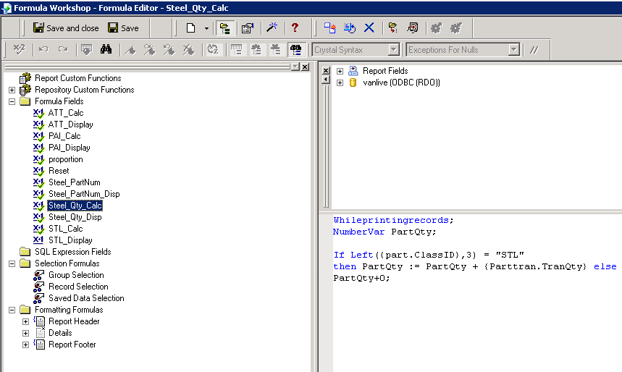The width and height of the screenshot is (622, 372).
Task: Click the New formula page icon
Action: click(191, 28)
